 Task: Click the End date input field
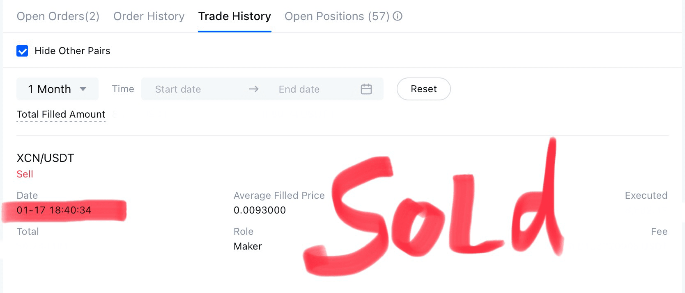tap(299, 89)
